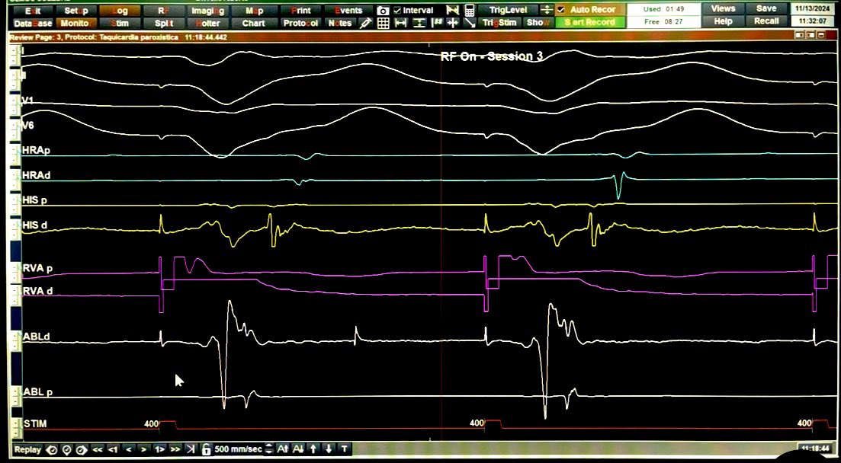This screenshot has width=841, height=463.
Task: Select the vertical caliper measurement icon
Action: (419, 22)
